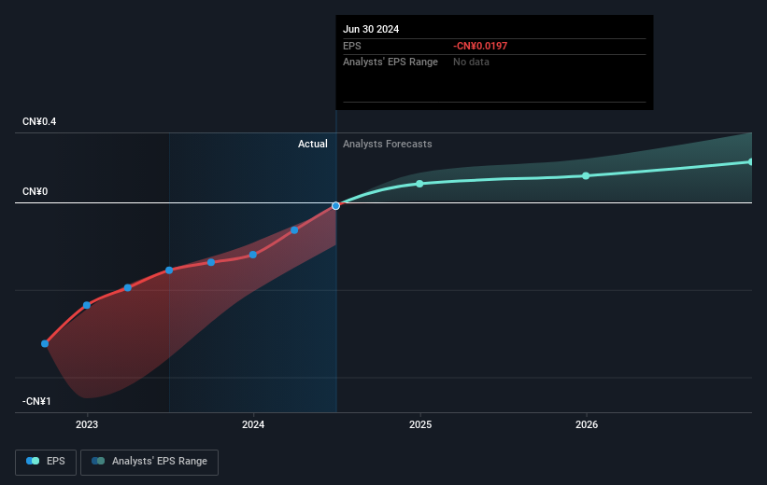Click the -CN¥1 axis label
Viewport: 767px width, 485px height.
(36, 401)
